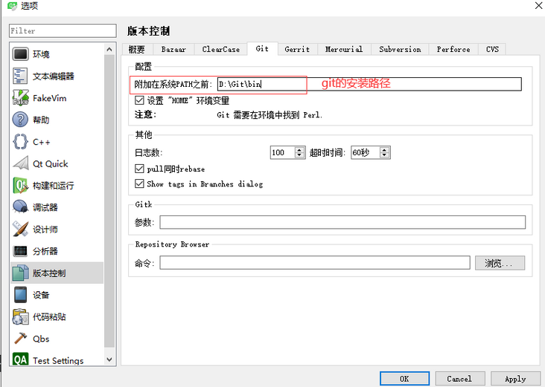Select the 代码粘贴 code pasting icon
This screenshot has height=387, width=545.
point(20,316)
